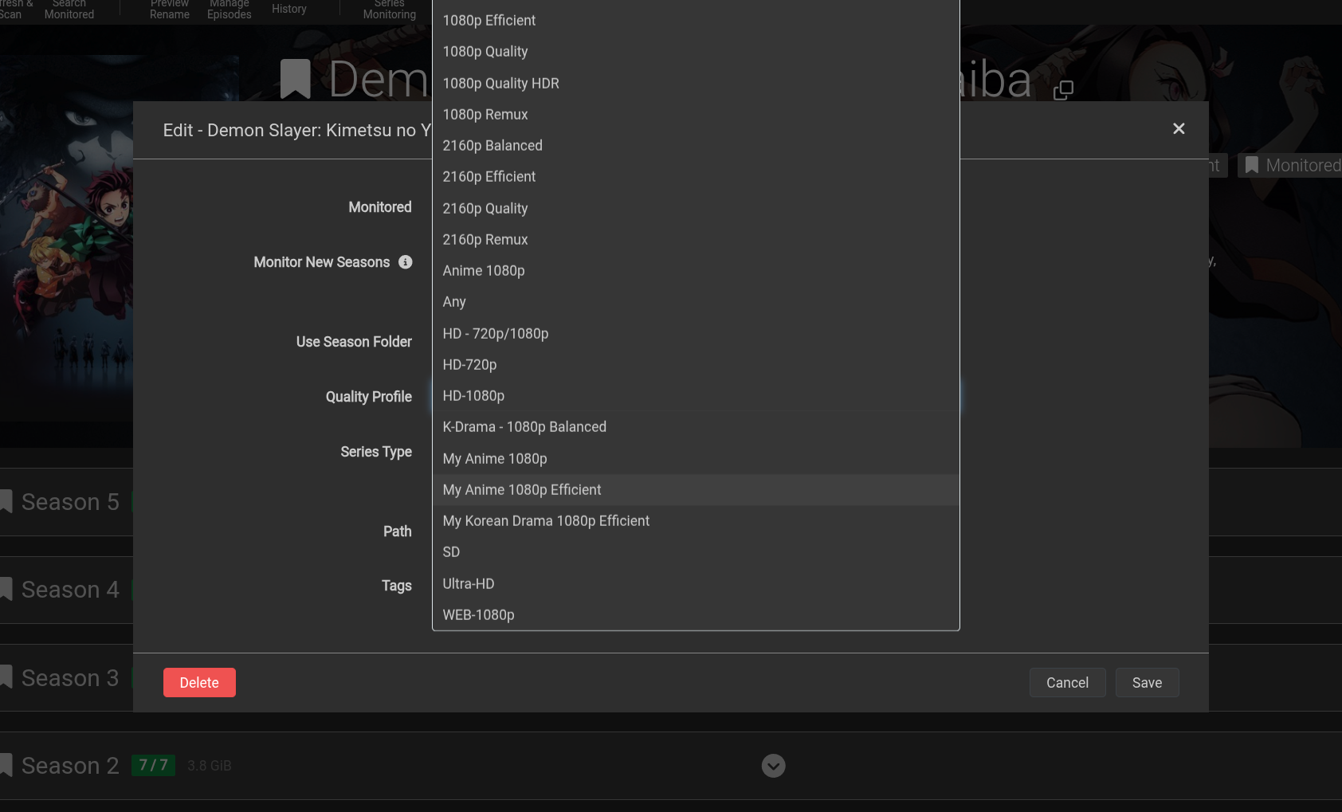Toggle Season 4 bookmark monitor icon

6,589
